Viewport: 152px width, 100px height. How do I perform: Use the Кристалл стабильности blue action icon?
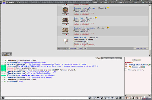(x=65, y=35)
